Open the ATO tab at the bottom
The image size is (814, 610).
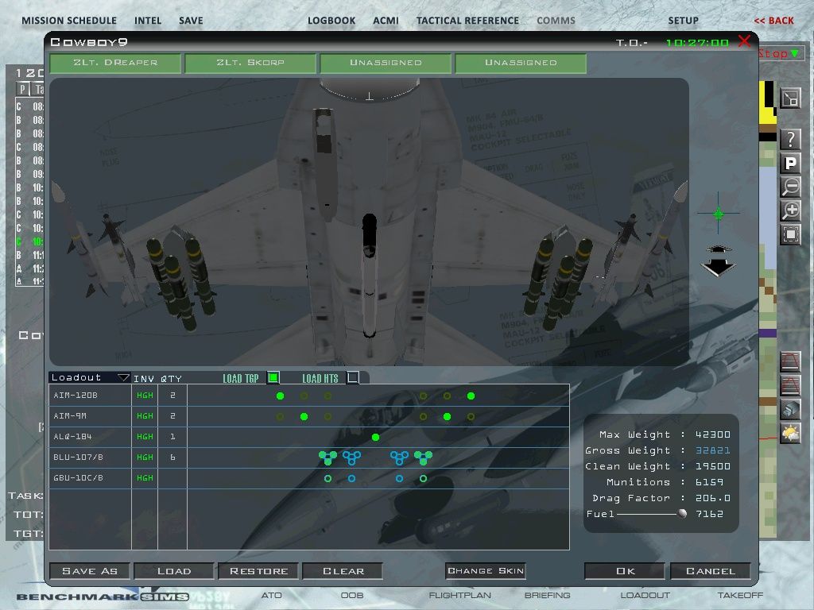click(272, 595)
